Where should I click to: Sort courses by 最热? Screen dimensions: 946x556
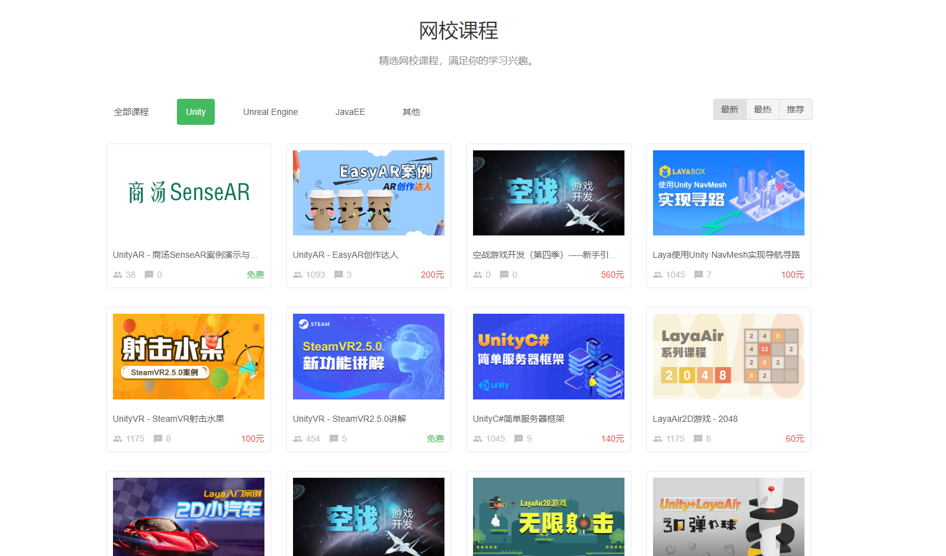[763, 109]
